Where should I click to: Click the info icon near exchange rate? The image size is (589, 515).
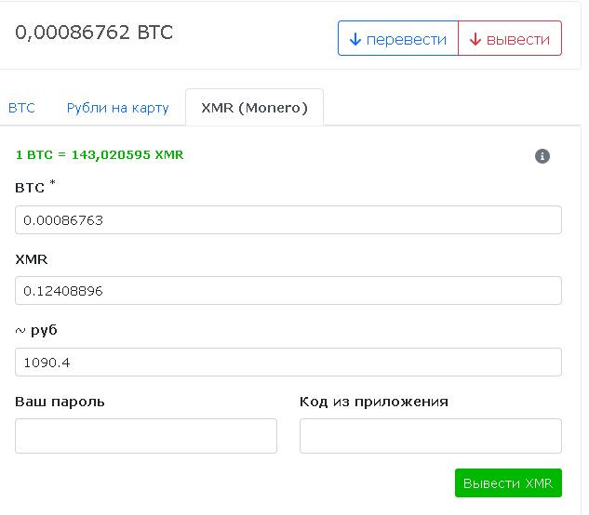542,156
